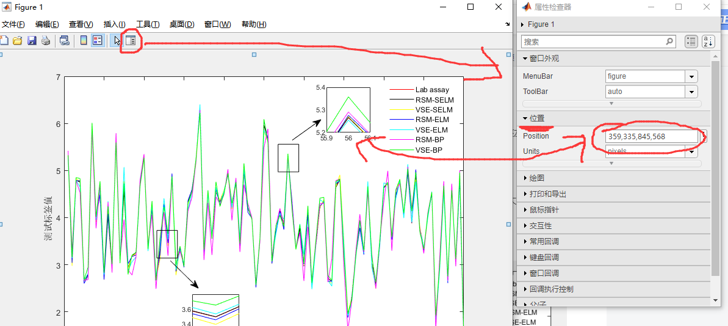Click the property inspector vertical scrollbar
Viewport: 728px width, 326px height.
715,167
